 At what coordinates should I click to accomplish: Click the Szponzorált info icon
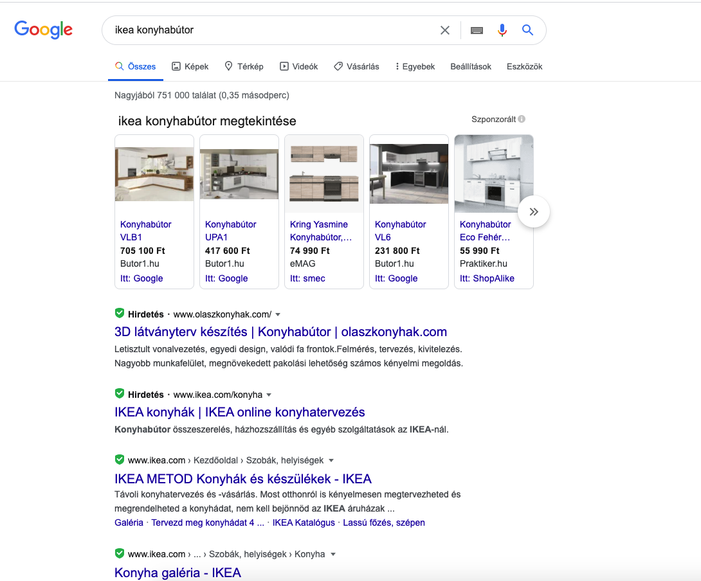click(x=522, y=119)
